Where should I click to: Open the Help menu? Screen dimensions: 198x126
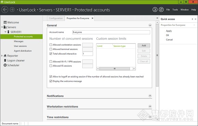(194, 10)
